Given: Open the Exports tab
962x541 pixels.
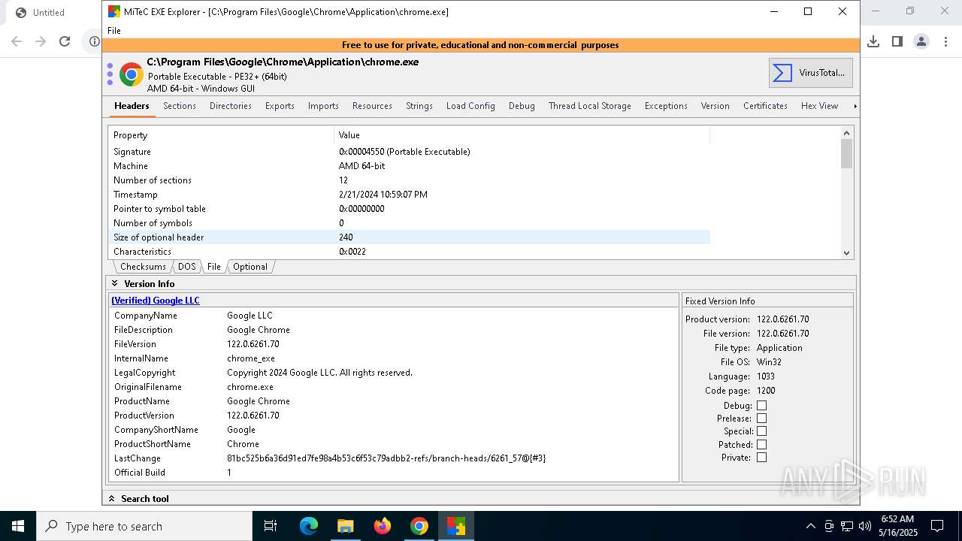Looking at the screenshot, I should point(280,106).
